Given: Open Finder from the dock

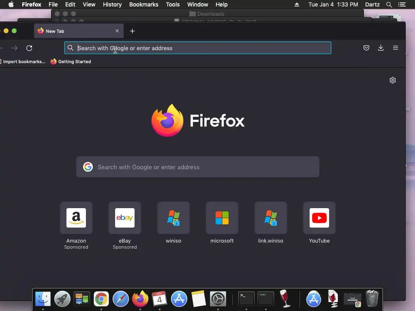Looking at the screenshot, I should pos(43,299).
